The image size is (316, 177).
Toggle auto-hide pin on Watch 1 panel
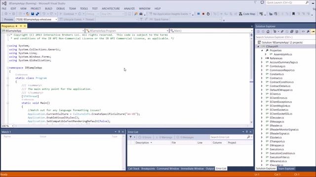[x=119, y=132]
